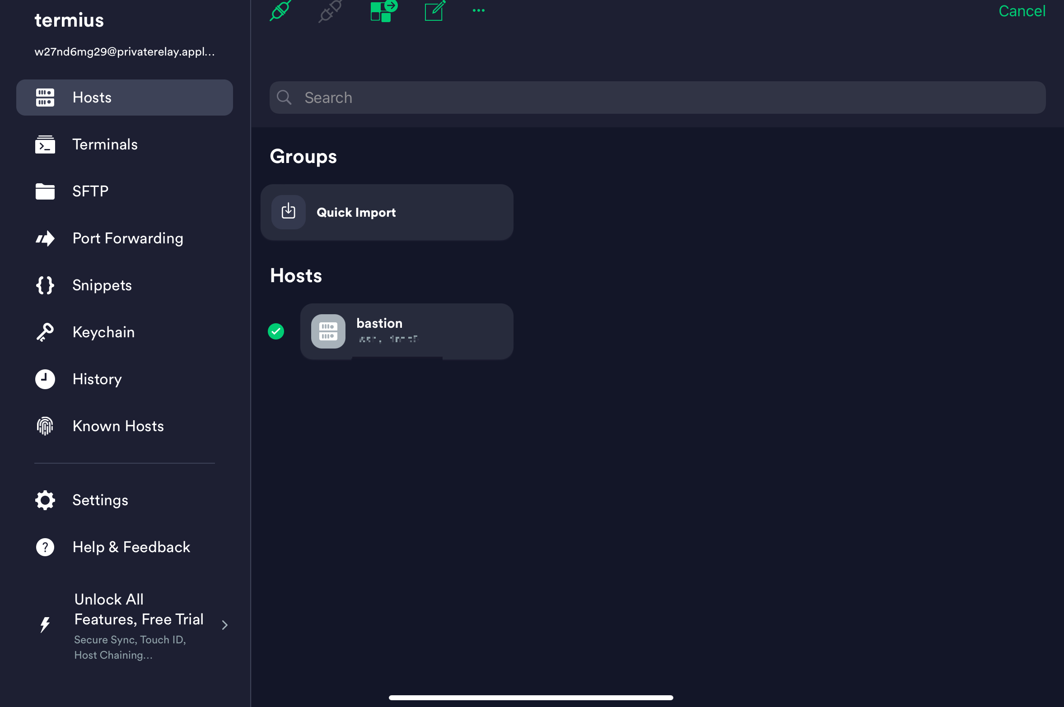This screenshot has height=707, width=1064.
Task: Click the Settings gear icon
Action: point(45,500)
